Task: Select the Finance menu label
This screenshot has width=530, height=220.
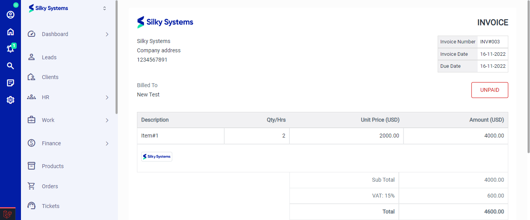Action: (x=51, y=143)
